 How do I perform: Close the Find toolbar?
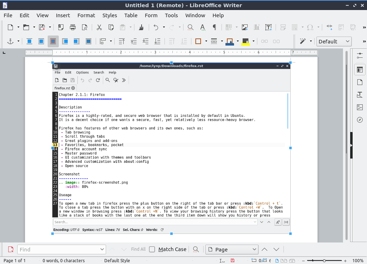coord(11,249)
